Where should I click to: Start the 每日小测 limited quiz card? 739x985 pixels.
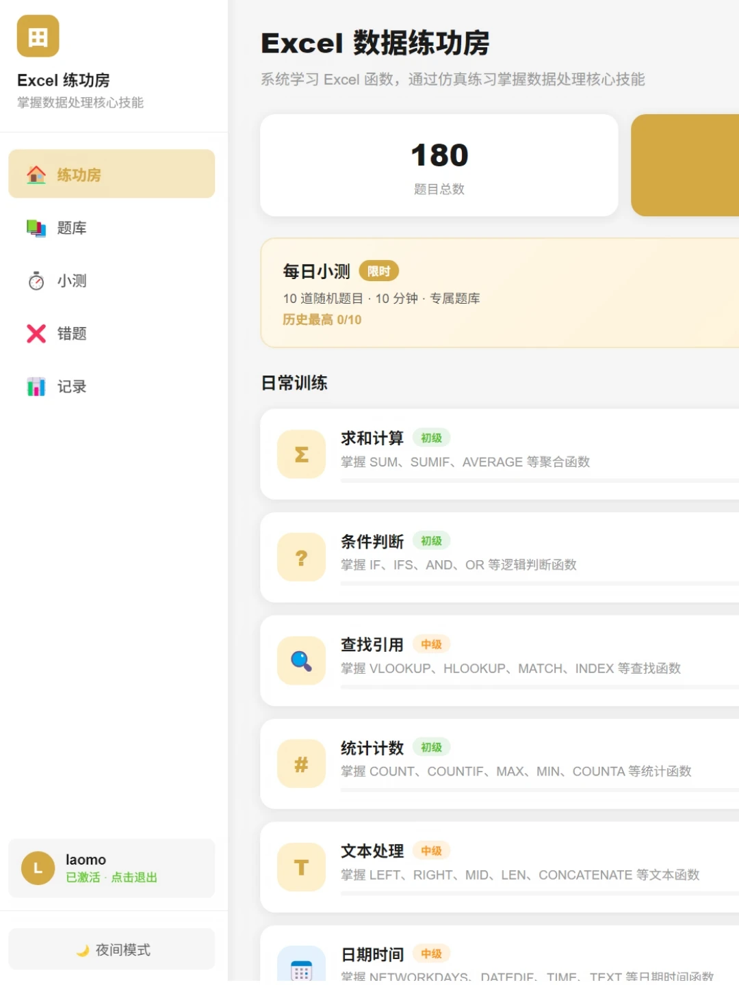tap(500, 293)
